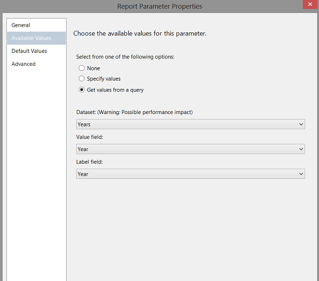The height and width of the screenshot is (281, 319).
Task: Click the 'Value field:' label text
Action: click(x=90, y=137)
